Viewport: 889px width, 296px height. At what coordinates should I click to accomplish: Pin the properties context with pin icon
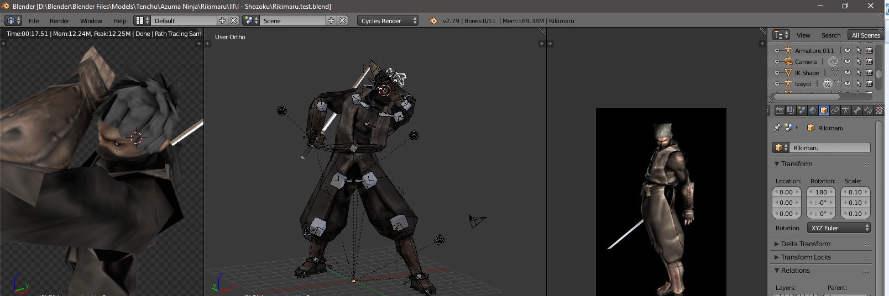[777, 128]
